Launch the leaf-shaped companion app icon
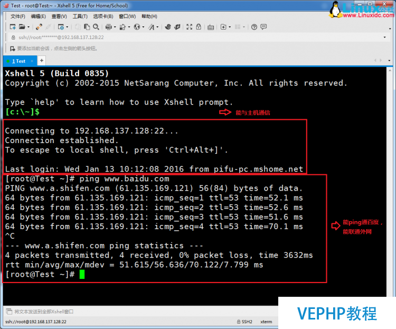This screenshot has height=329, width=396. click(177, 27)
